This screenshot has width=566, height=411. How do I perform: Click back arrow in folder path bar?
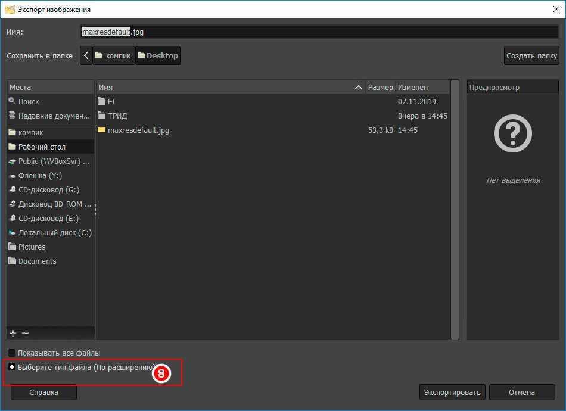click(86, 56)
